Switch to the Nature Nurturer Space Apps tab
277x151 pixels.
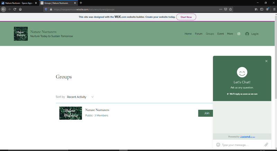pos(19,3)
